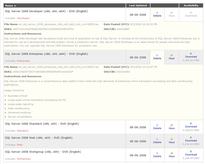Click the red 'Standard;' includes link
Screen dimensions: 205x164
coord(23,131)
